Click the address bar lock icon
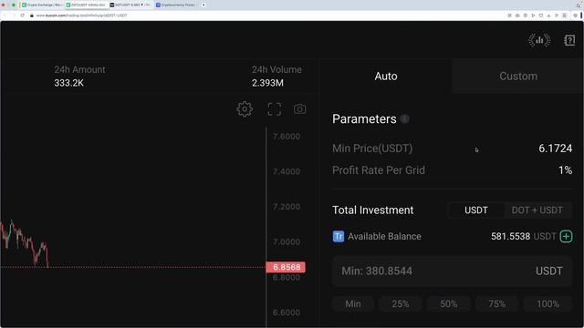584x328 pixels. coord(32,15)
